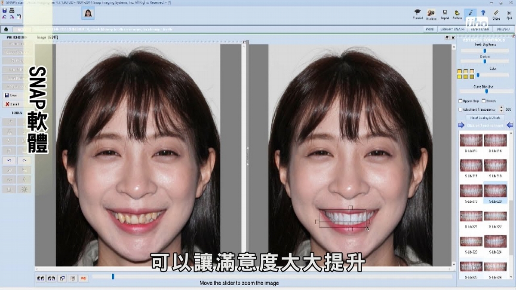Click the blue help question mark icon
The height and width of the screenshot is (290, 516).
[x=483, y=13]
